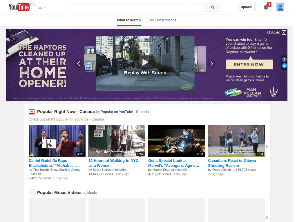The width and height of the screenshot is (297, 222).
Task: Open Omar Albach channel
Action: (x=222, y=170)
